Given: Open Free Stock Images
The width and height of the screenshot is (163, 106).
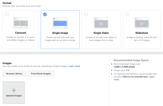Looking at the screenshot, I should [x=41, y=73].
